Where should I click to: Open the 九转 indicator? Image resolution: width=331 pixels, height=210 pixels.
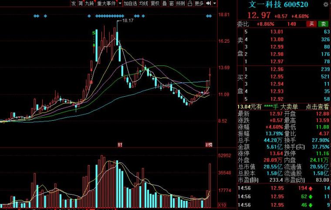(x=89, y=3)
